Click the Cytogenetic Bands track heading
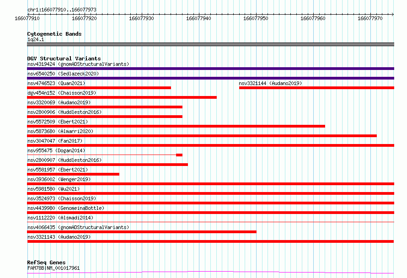 (x=54, y=34)
